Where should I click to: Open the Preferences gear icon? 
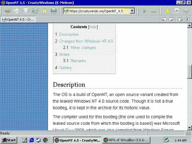pos(186,11)
